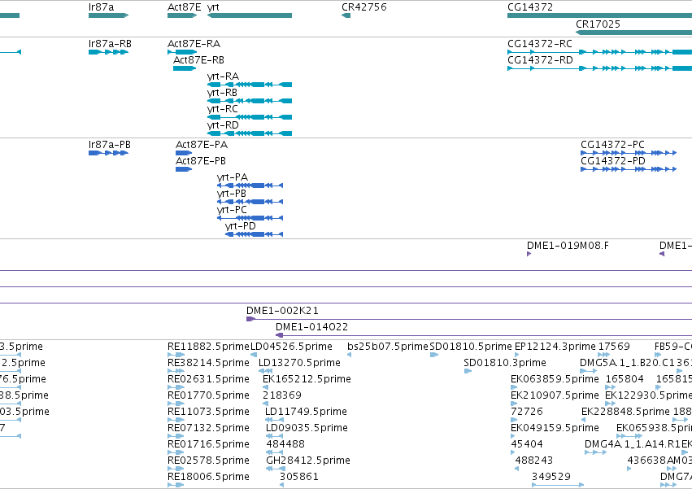This screenshot has width=692, height=489.
Task: Click EST RE11073.5prime
Action: click(x=176, y=420)
